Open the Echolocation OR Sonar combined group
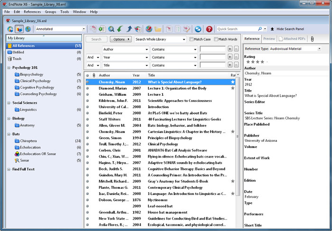Screen dimensions: 332x231 pos(38,154)
